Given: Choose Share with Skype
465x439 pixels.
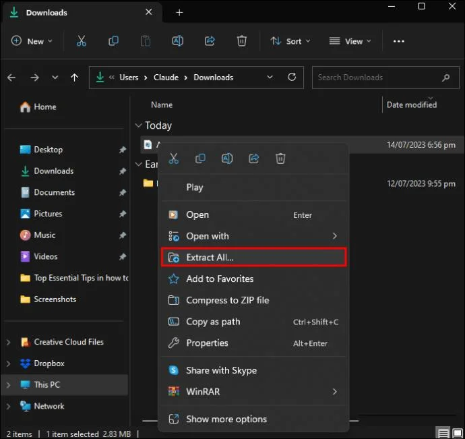Looking at the screenshot, I should [254, 370].
